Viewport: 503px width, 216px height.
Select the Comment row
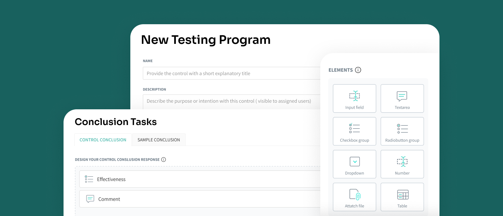200,199
